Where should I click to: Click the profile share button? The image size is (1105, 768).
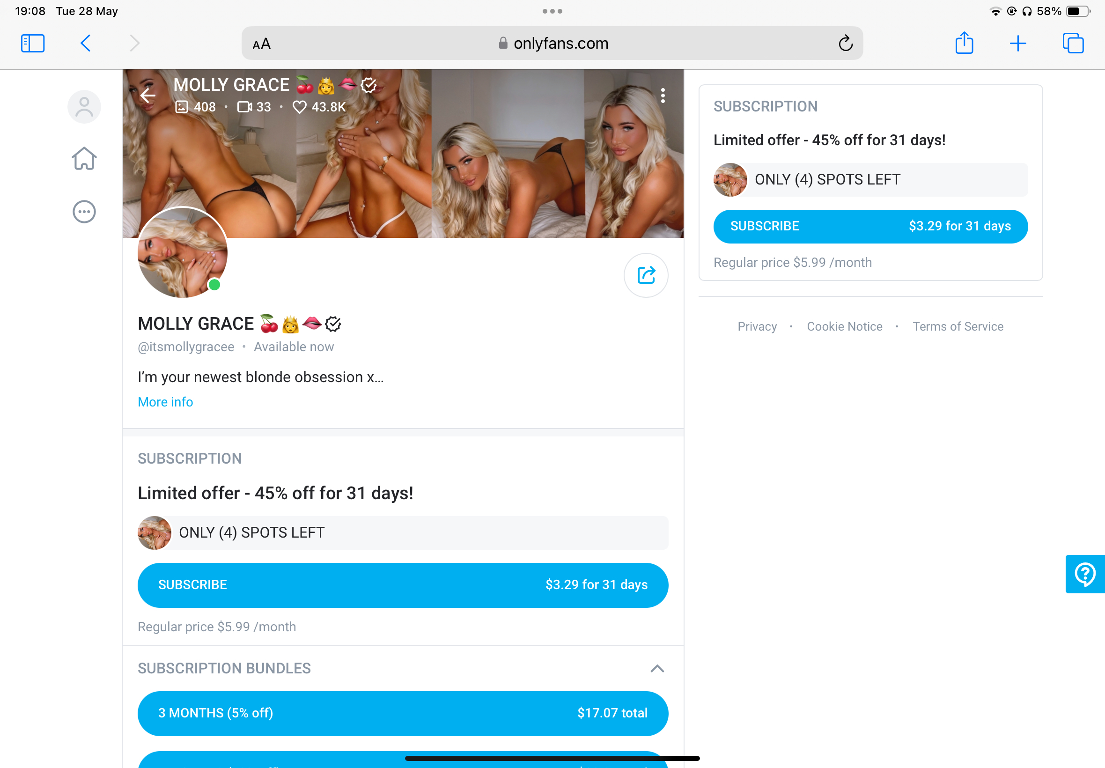click(646, 275)
